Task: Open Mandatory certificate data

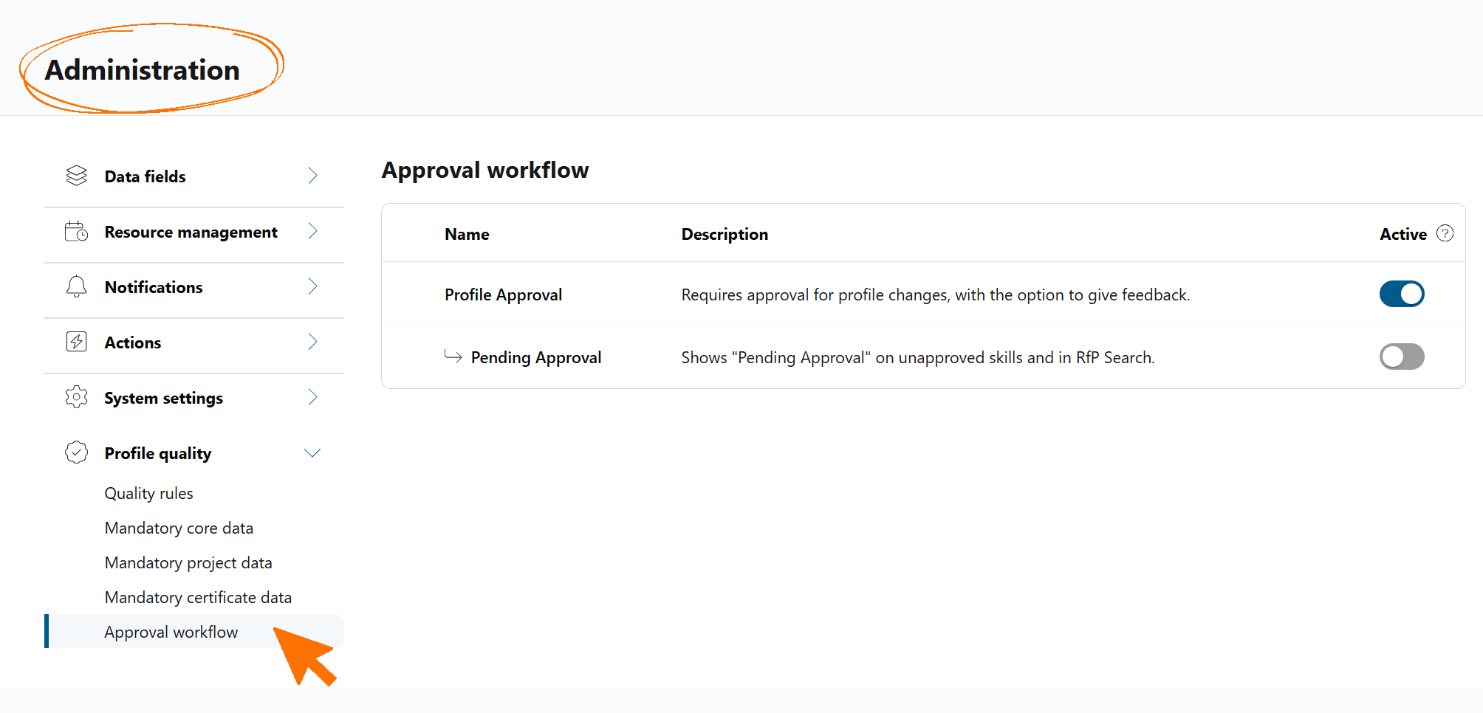Action: tap(198, 597)
